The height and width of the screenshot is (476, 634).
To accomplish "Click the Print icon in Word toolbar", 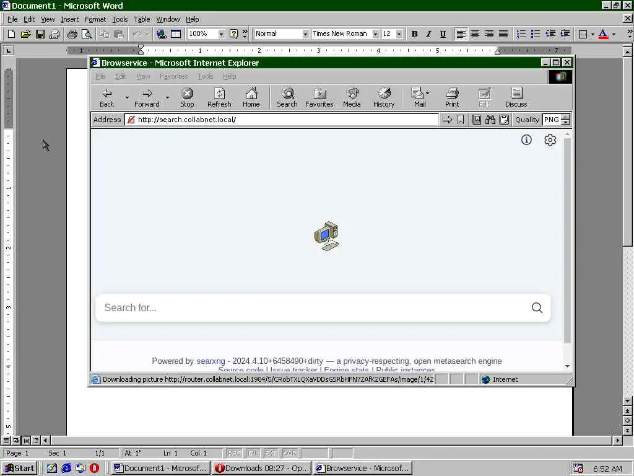I will pyautogui.click(x=72, y=34).
